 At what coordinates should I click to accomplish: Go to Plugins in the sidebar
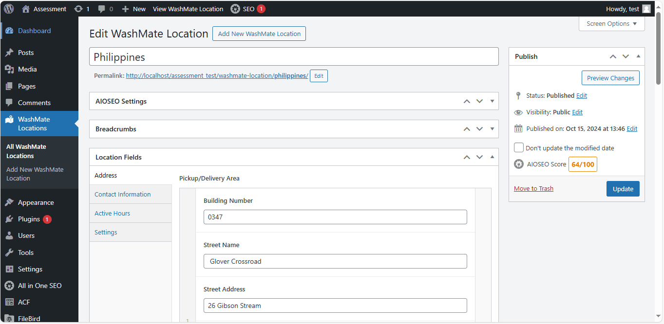pos(29,219)
